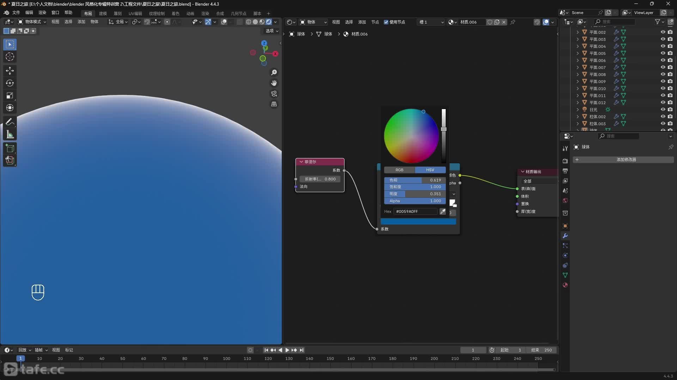This screenshot has height=380, width=677.
Task: Switch color picker to RGB mode
Action: pos(399,170)
